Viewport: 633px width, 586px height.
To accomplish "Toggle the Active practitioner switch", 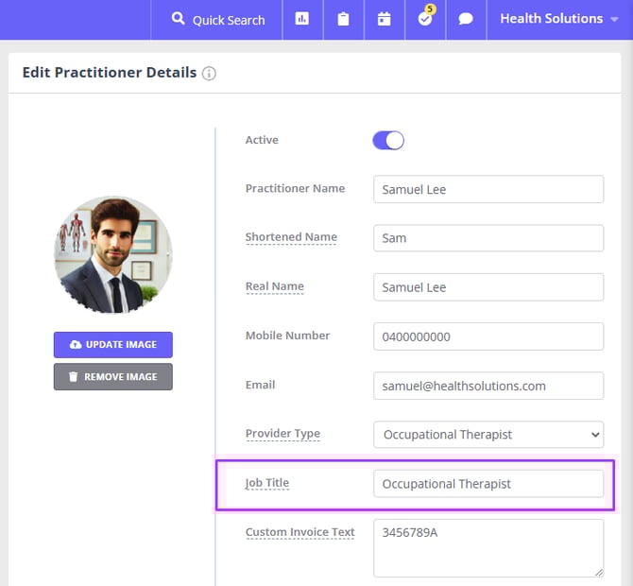I will (388, 141).
